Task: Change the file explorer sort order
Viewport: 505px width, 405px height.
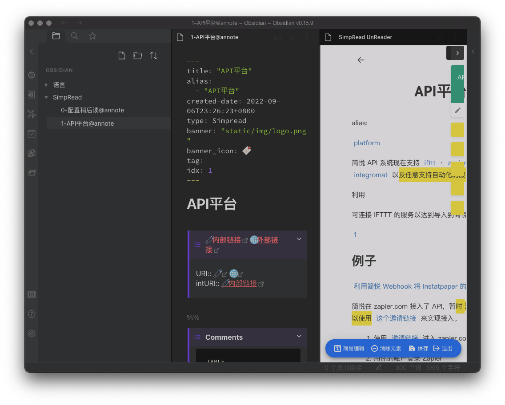Action: click(154, 56)
